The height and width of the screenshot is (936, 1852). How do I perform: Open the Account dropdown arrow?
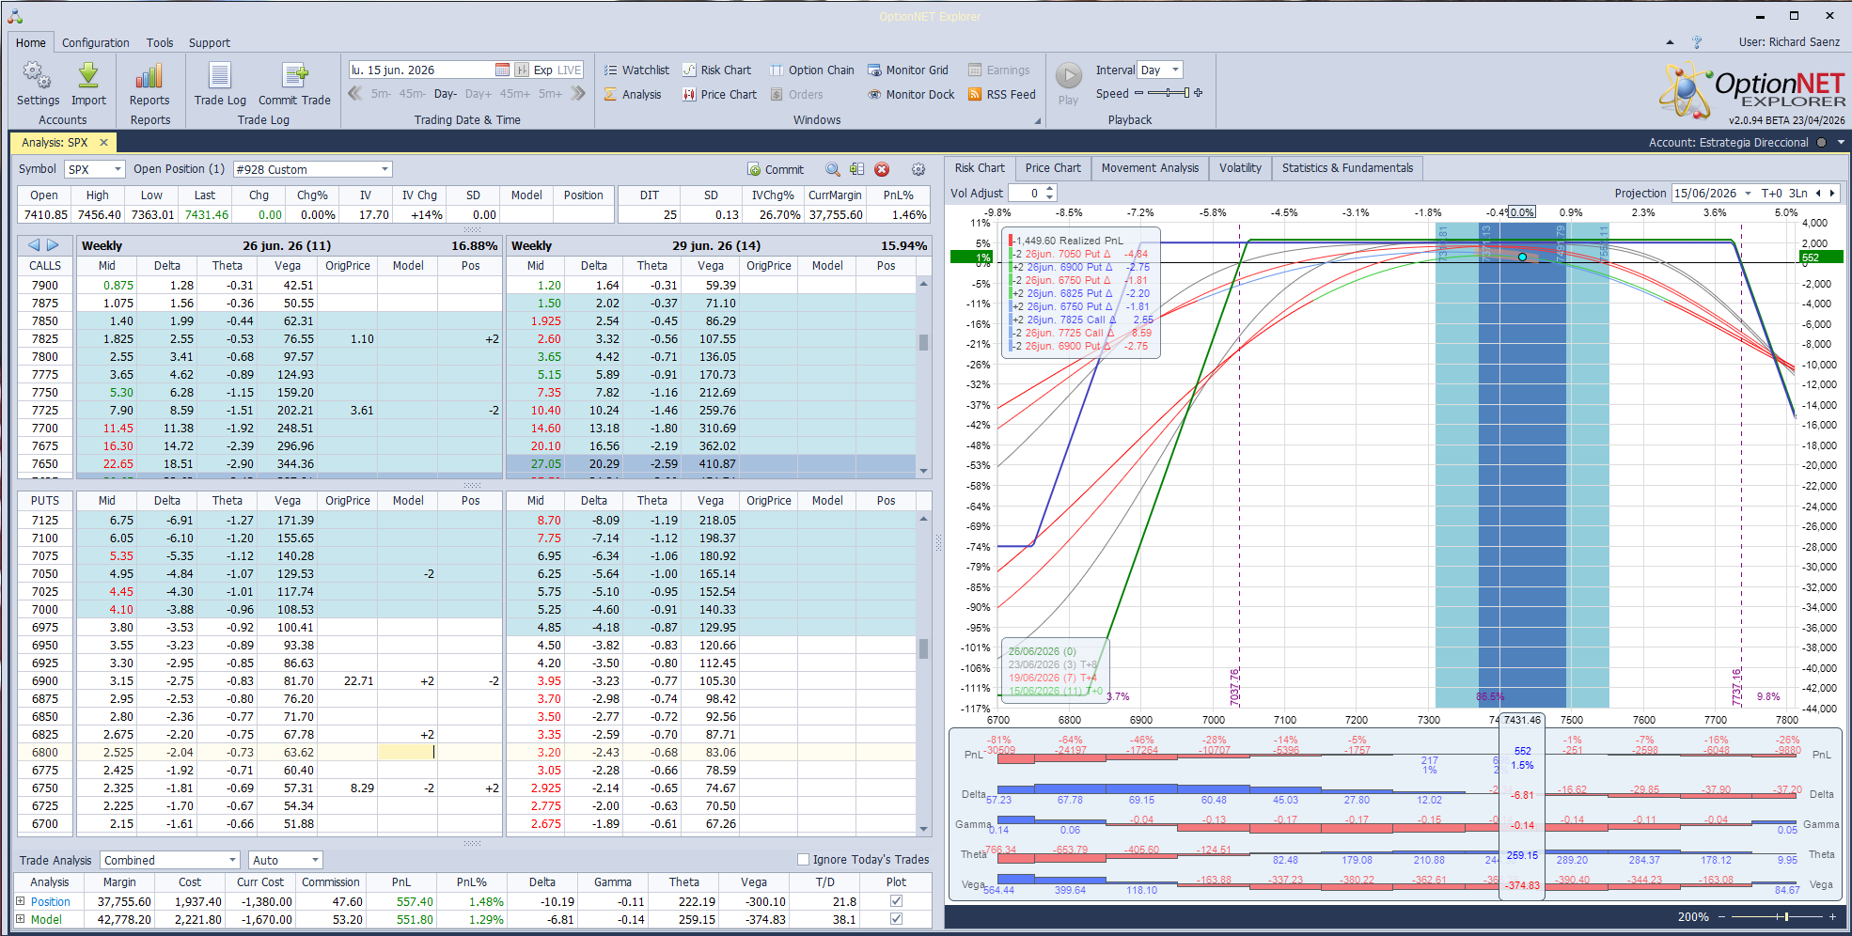[x=1841, y=142]
